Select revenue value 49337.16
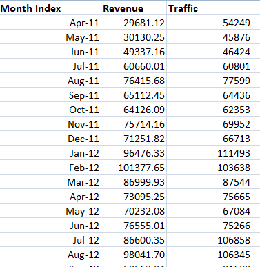The height and width of the screenshot is (267, 260). tap(134, 52)
